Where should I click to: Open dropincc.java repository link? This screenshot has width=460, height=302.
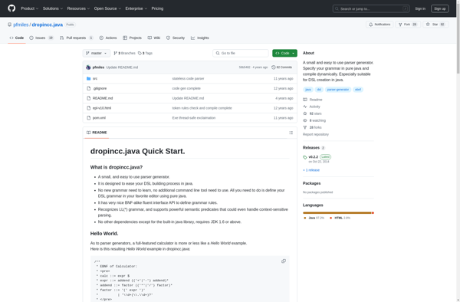coord(48,25)
